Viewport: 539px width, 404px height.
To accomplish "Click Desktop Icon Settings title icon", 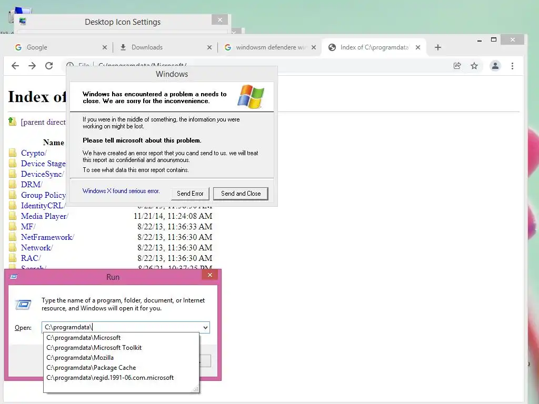I will coord(23,22).
